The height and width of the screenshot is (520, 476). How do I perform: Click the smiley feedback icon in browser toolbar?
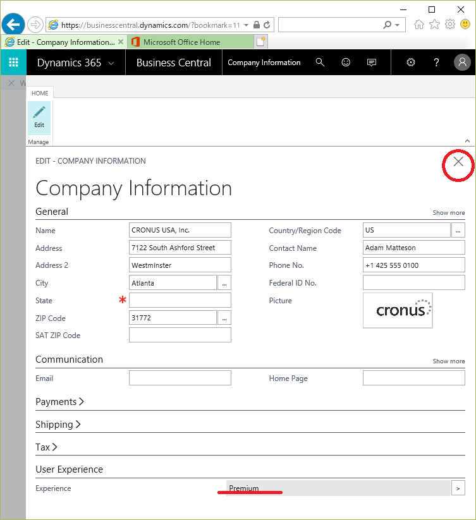[465, 24]
